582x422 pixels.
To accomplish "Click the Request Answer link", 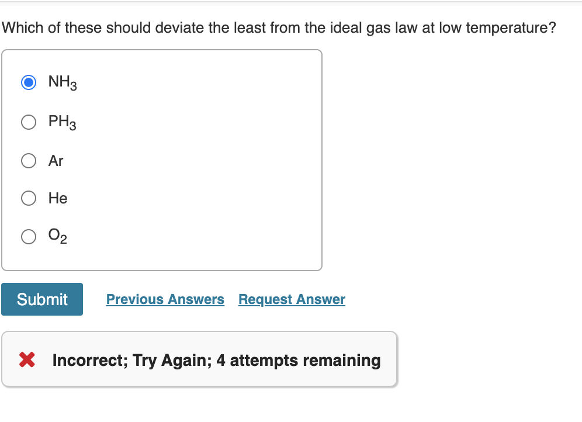I will pyautogui.click(x=292, y=299).
